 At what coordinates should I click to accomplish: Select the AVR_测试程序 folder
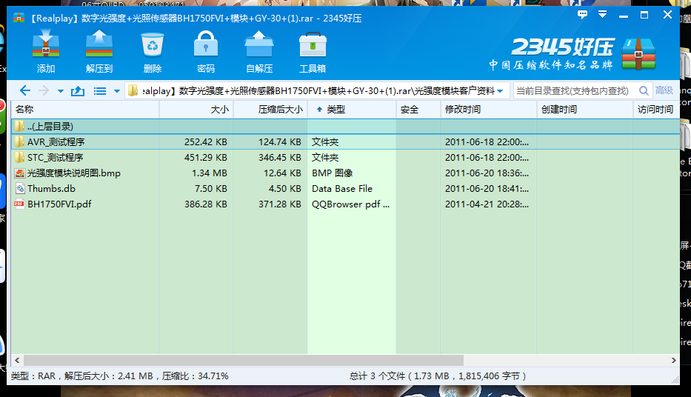(x=345, y=142)
